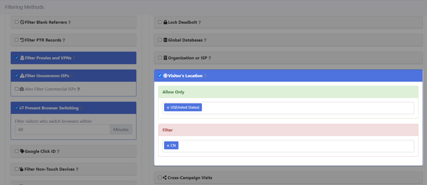Click the browser switching minutes field
Viewport: 427px width, 185px height.
click(62, 129)
